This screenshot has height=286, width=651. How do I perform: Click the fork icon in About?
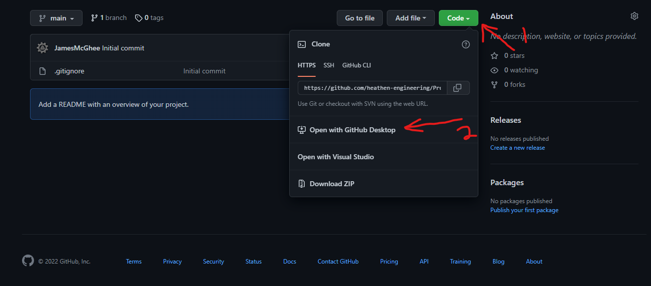coord(494,84)
